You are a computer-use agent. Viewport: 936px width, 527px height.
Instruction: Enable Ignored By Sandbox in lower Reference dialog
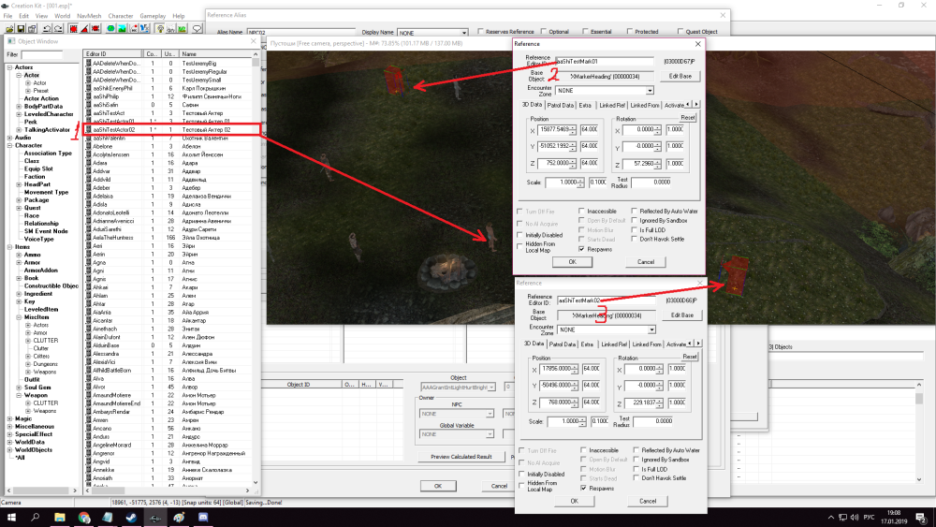(x=636, y=460)
